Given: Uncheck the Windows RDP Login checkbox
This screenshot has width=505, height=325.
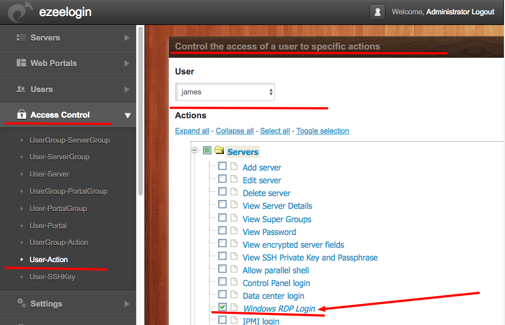Looking at the screenshot, I should point(222,307).
